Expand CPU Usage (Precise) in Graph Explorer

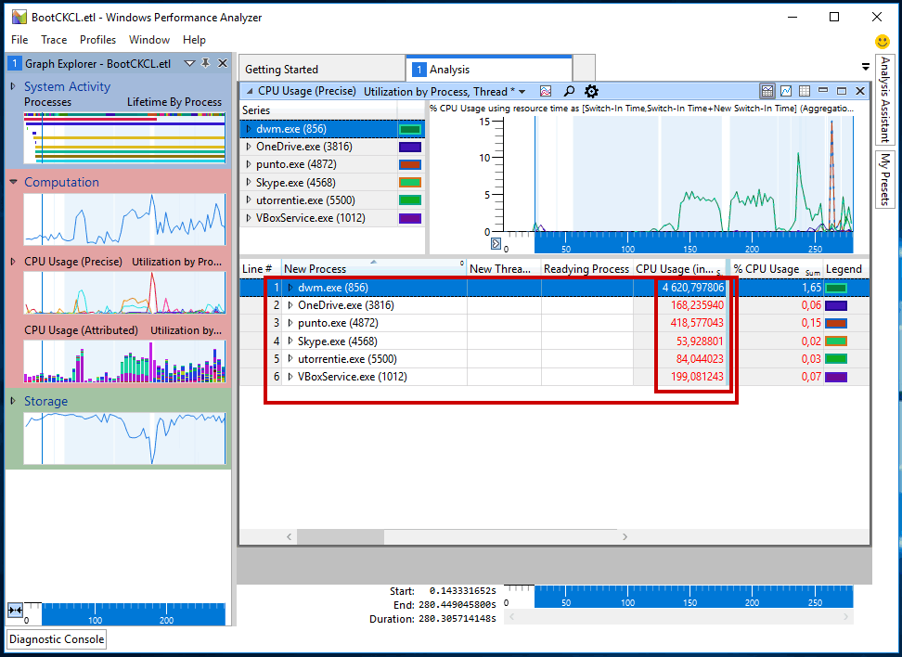[13, 261]
